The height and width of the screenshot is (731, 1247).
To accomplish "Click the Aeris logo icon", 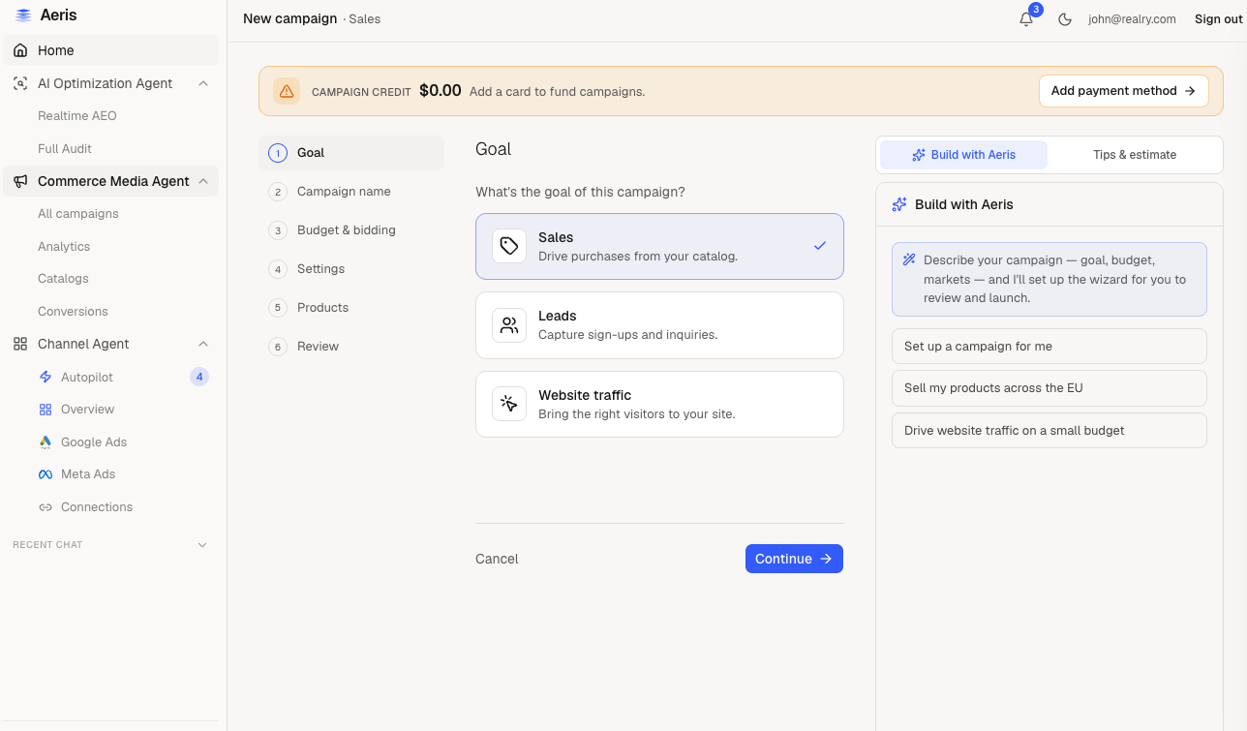I will pos(23,15).
